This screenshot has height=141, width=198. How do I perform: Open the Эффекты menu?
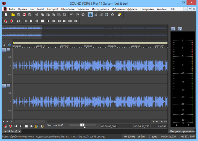[x=83, y=9]
